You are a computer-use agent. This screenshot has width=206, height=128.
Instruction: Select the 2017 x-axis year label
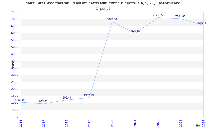(44, 123)
